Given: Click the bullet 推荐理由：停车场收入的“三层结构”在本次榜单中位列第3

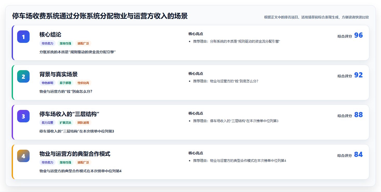Looking at the screenshot, I should (236, 121).
